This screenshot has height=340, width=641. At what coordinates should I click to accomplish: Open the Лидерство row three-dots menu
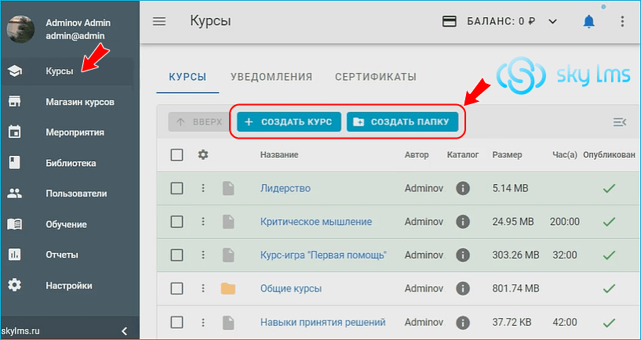[203, 188]
